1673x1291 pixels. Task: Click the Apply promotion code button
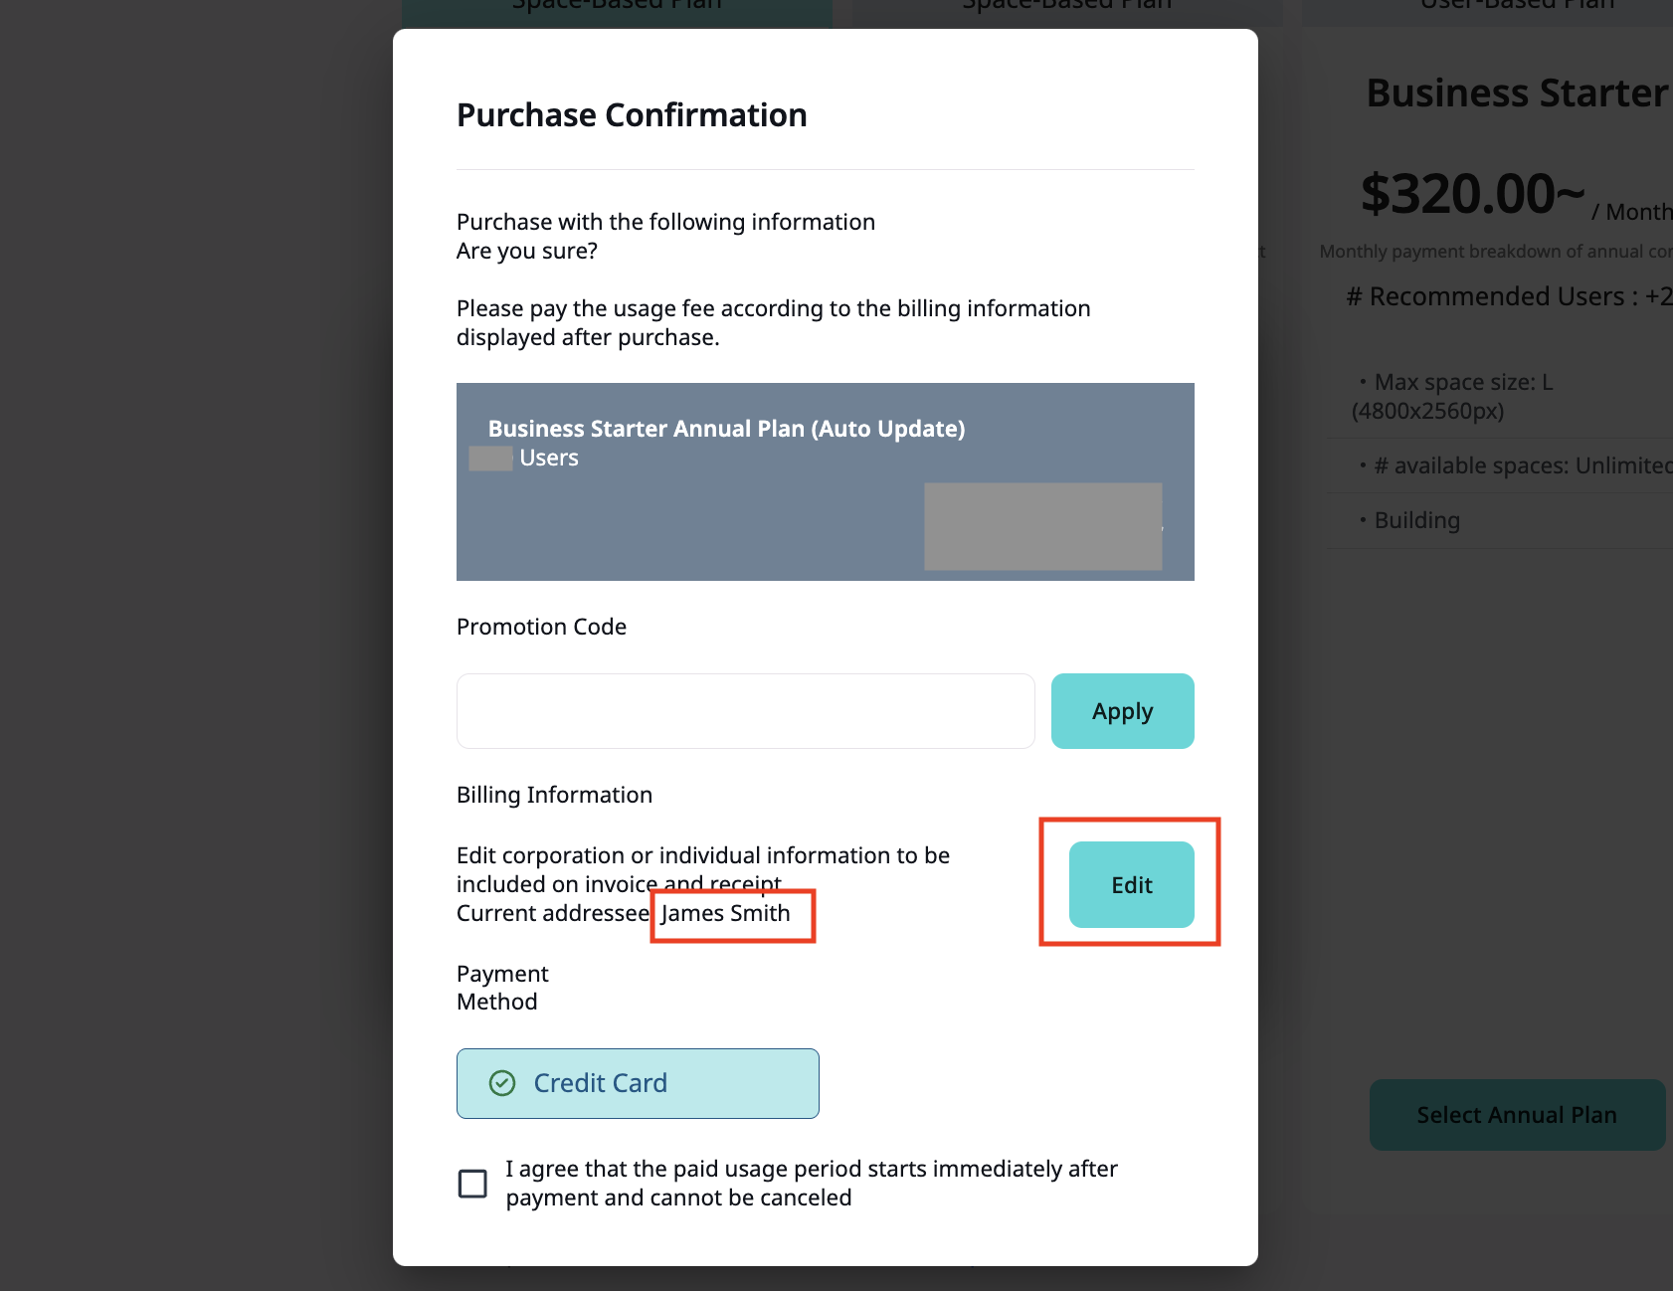coord(1122,711)
